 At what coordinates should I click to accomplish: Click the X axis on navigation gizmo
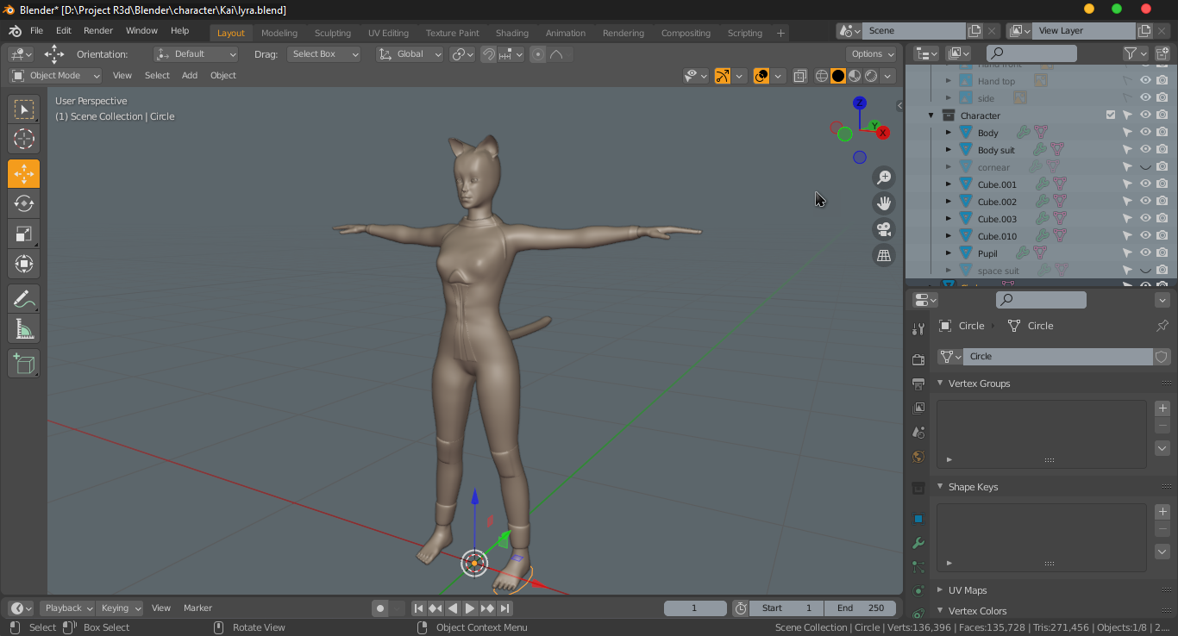(882, 133)
